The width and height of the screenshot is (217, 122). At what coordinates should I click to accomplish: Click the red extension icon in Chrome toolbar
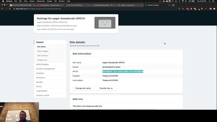tap(188, 9)
